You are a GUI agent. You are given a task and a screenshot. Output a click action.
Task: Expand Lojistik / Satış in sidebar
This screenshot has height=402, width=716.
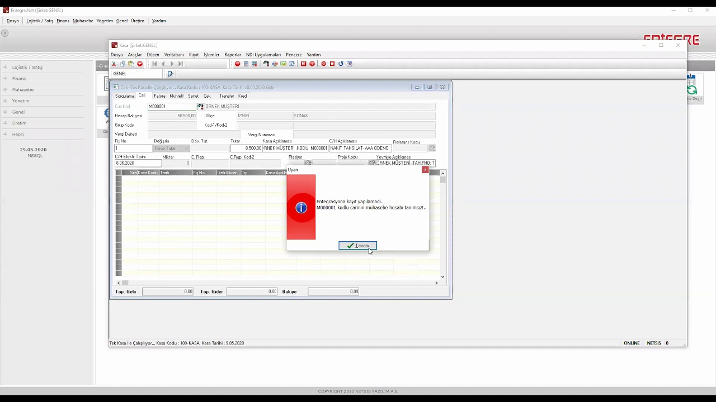click(x=5, y=68)
